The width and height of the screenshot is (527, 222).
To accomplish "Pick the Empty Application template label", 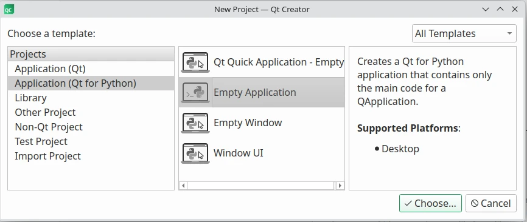I will tap(255, 92).
